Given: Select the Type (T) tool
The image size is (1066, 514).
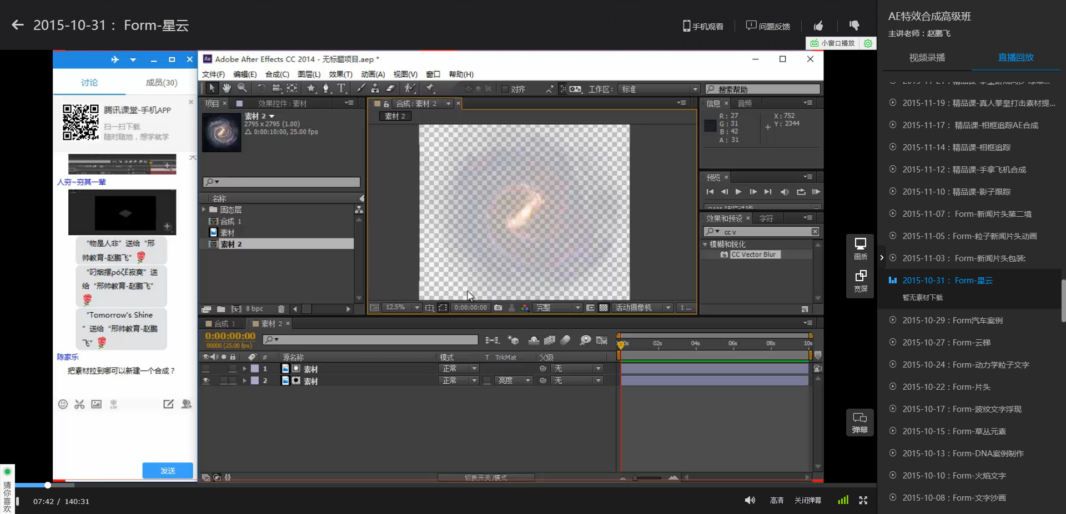Looking at the screenshot, I should 341,89.
